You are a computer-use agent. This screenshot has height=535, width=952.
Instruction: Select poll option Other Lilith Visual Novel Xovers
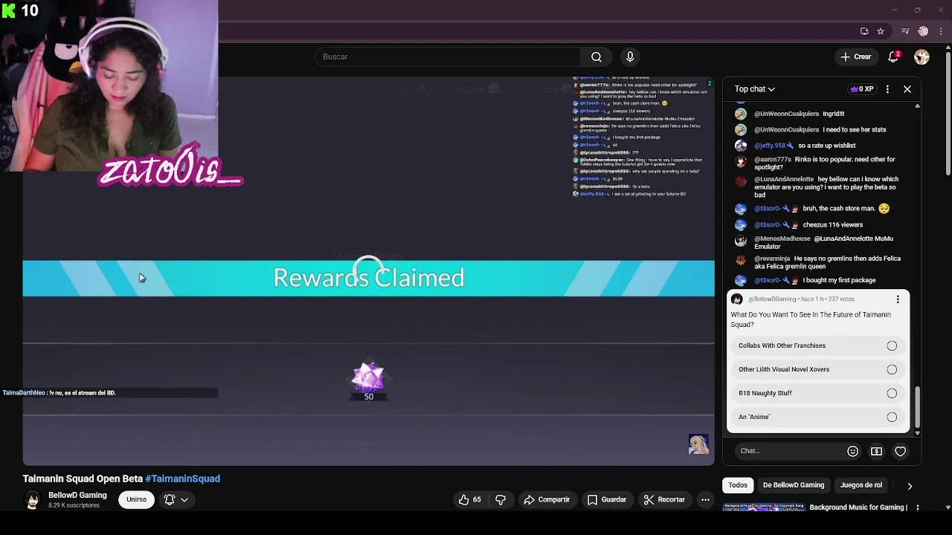pyautogui.click(x=817, y=369)
